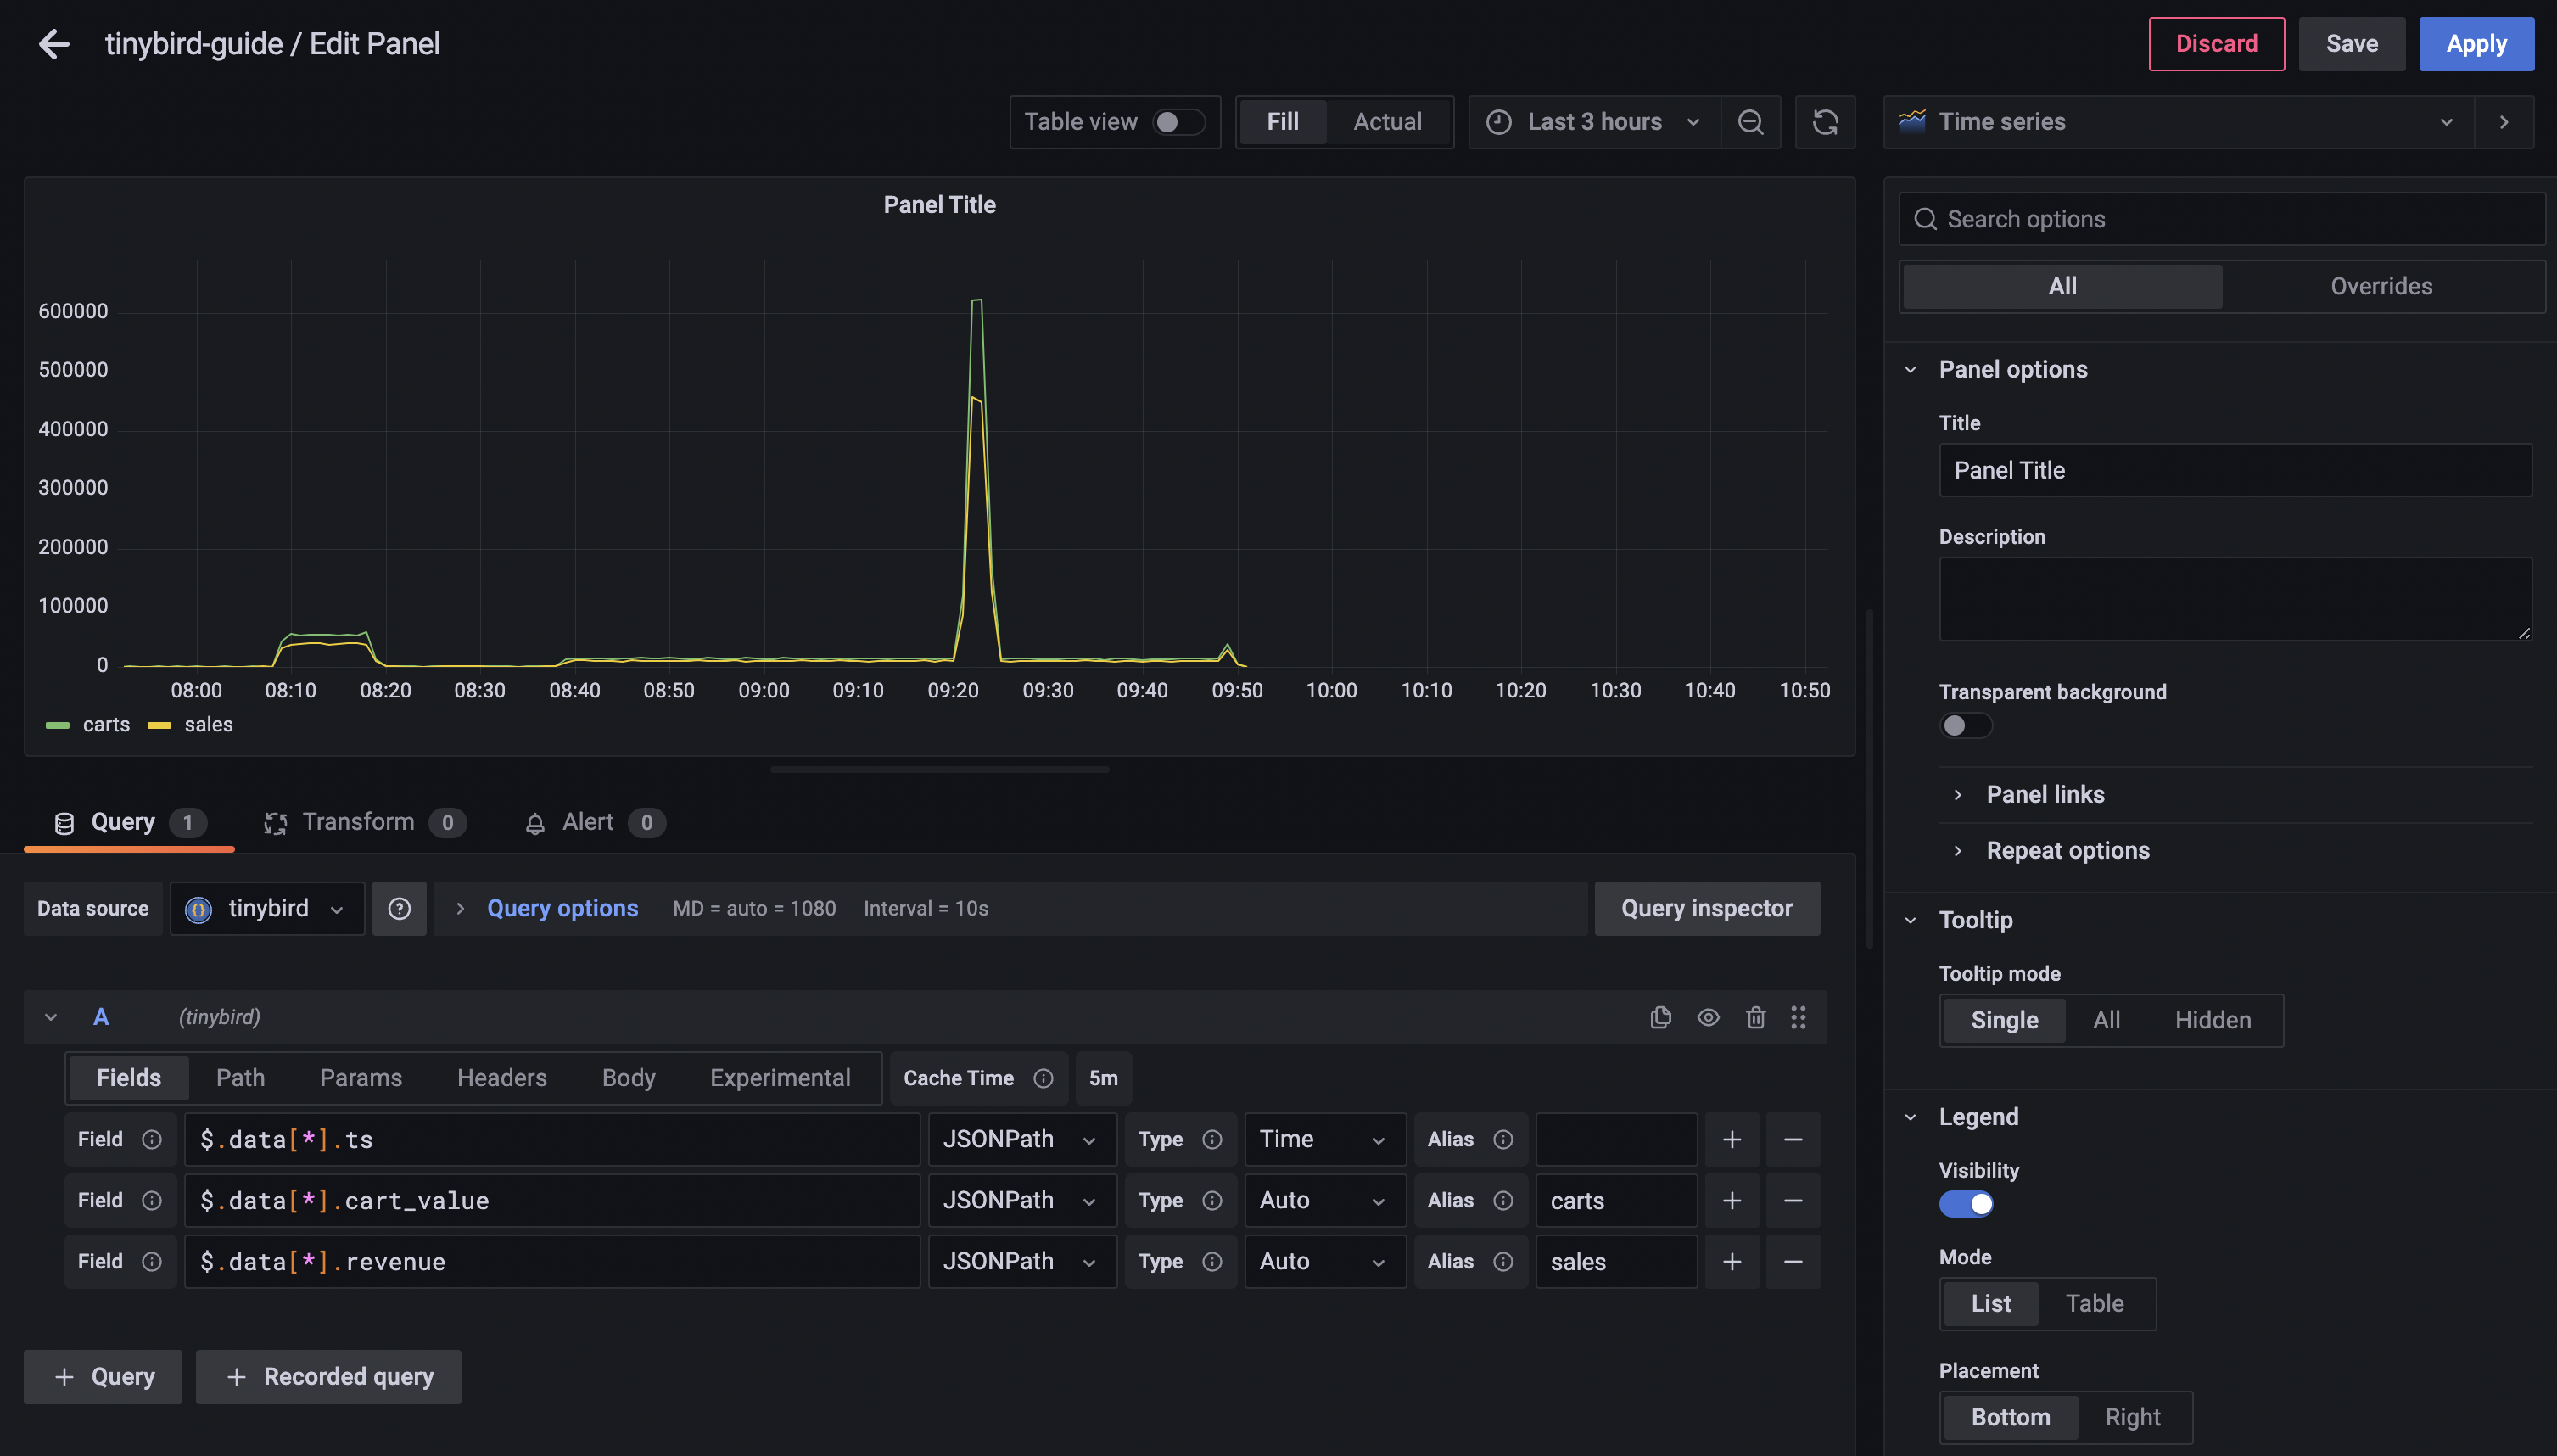The width and height of the screenshot is (2557, 1456).
Task: Click the Search options field
Action: point(2221,219)
